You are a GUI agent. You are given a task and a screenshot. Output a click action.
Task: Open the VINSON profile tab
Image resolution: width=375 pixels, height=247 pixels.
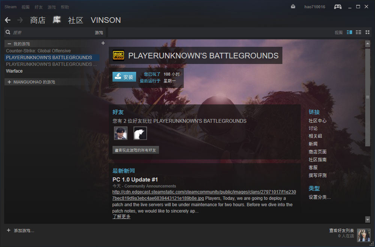pyautogui.click(x=106, y=20)
